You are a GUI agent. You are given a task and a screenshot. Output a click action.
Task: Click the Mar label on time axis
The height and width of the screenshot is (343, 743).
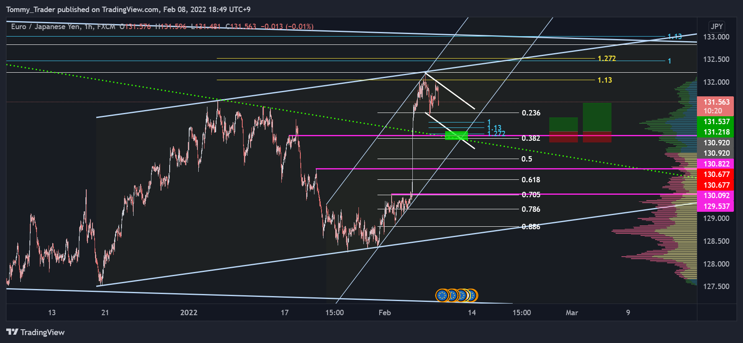[572, 313]
